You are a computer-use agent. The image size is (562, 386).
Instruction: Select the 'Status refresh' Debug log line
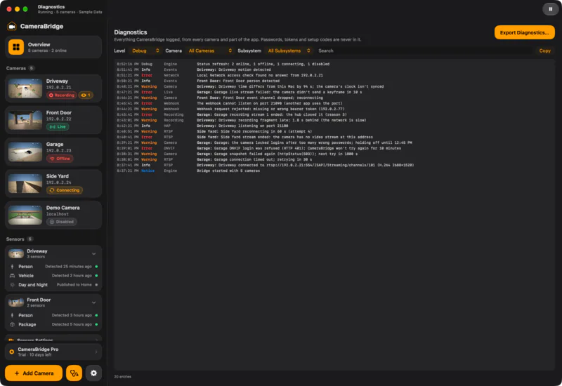point(334,64)
